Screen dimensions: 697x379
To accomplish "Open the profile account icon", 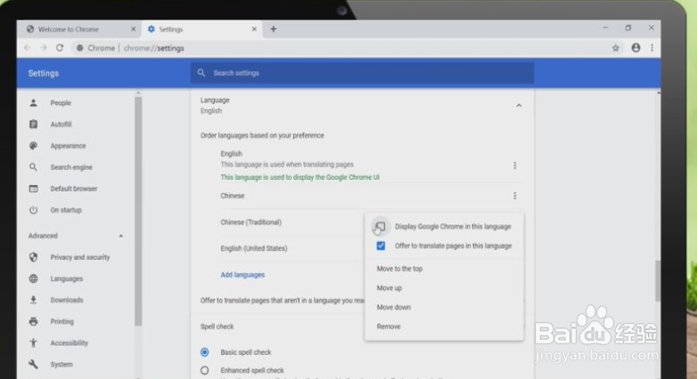I will (x=635, y=48).
